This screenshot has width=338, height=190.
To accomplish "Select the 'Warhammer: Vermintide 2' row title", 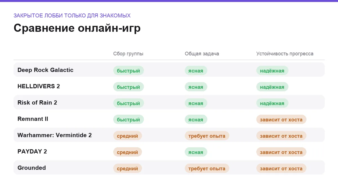I will point(55,135).
